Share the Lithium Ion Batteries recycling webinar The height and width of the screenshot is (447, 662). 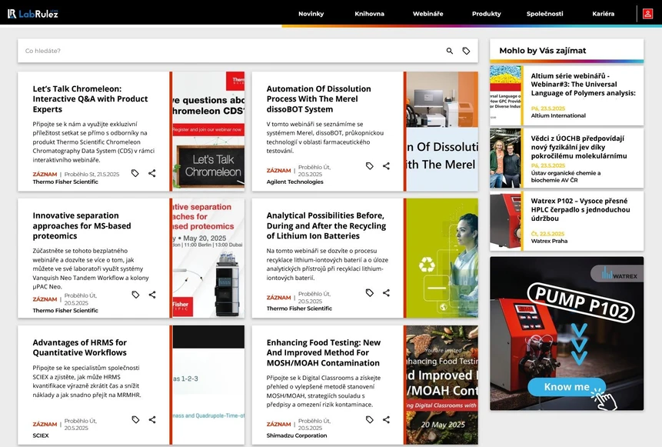(x=386, y=293)
